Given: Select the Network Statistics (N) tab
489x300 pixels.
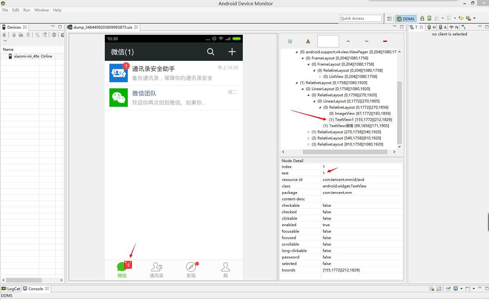Looking at the screenshot, I should pyautogui.click(x=454, y=27).
